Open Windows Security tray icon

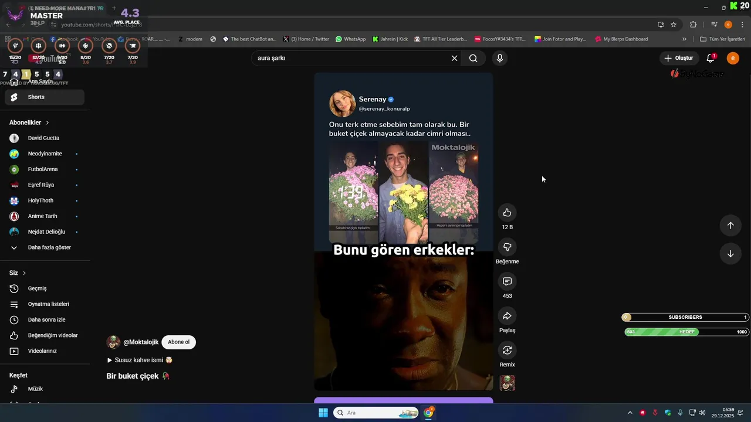coord(668,413)
